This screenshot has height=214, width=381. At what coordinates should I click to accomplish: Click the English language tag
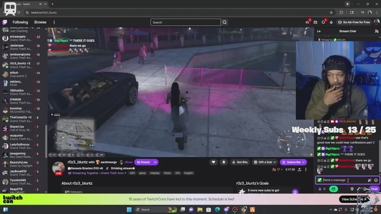pyautogui.click(x=188, y=173)
